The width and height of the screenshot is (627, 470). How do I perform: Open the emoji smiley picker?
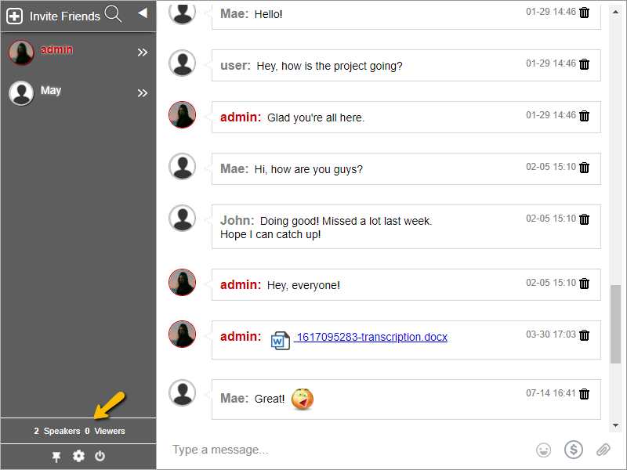tap(543, 450)
